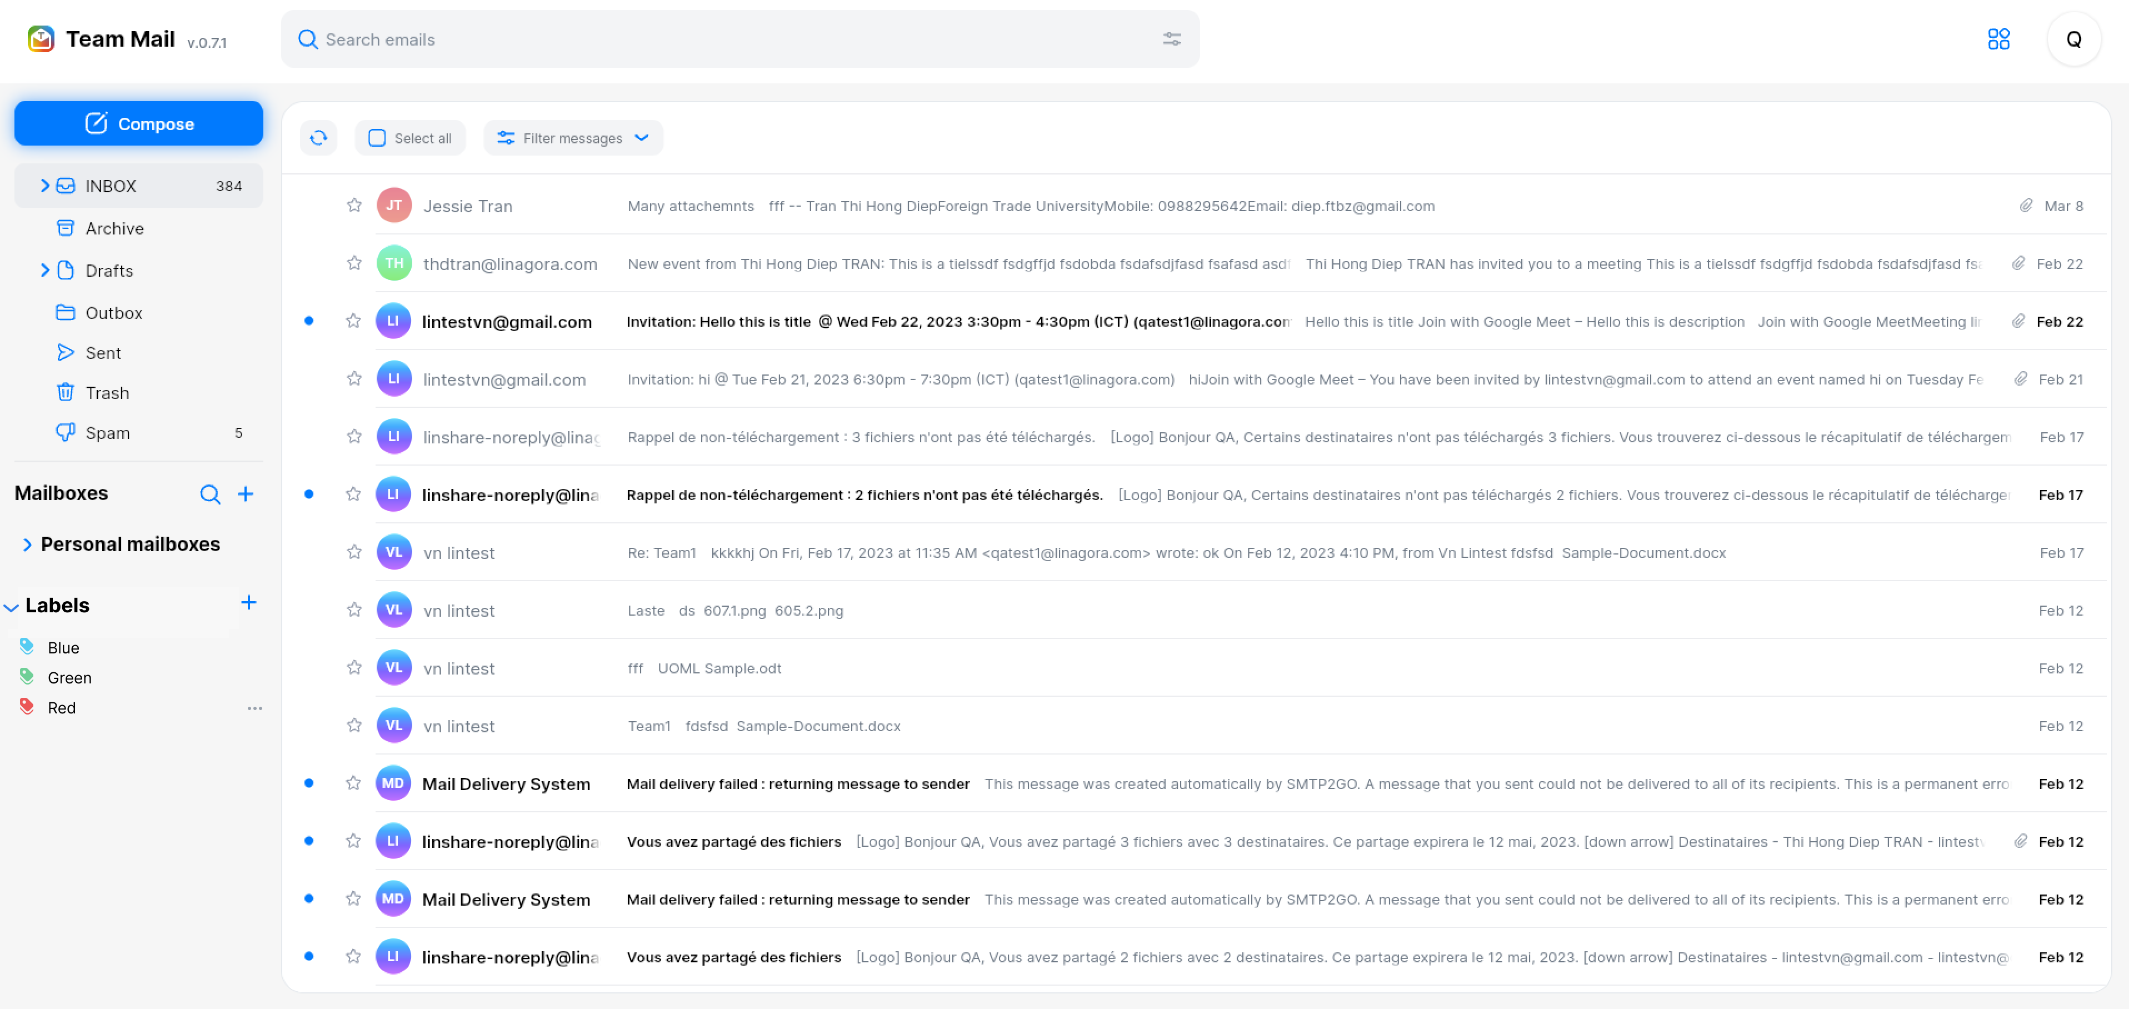The height and width of the screenshot is (1009, 2129).
Task: Open the Sent folder
Action: [x=139, y=353]
